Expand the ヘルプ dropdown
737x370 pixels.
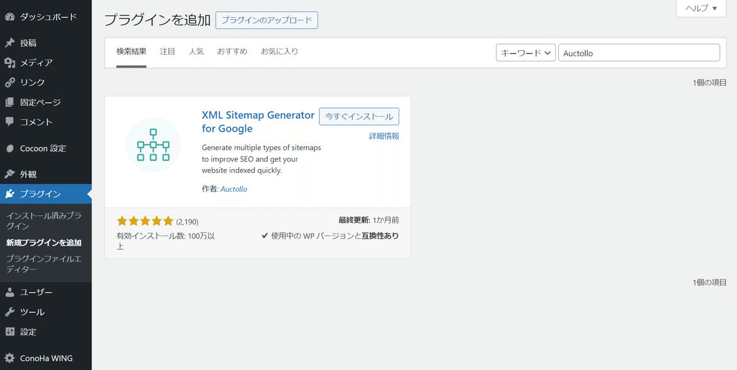point(701,8)
